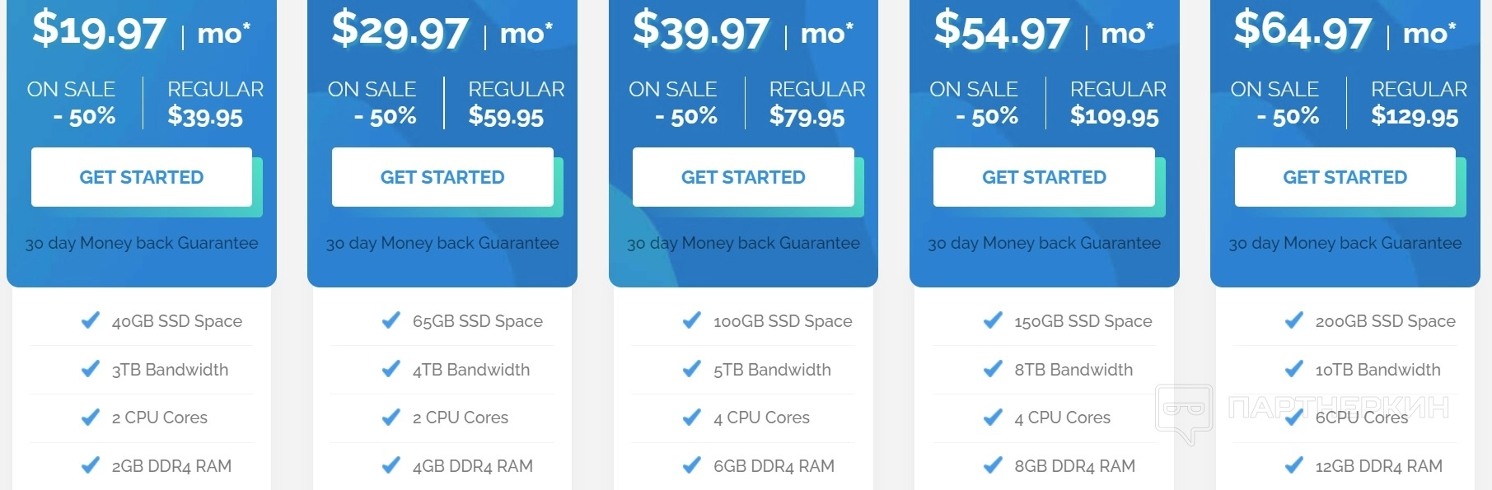Click checkmark icon next to 3TB Bandwidth
Image resolution: width=1492 pixels, height=490 pixels.
[x=91, y=369]
